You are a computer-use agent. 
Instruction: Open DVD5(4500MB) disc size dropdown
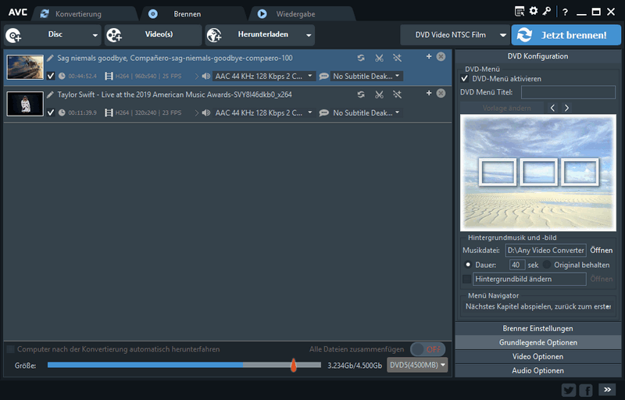point(417,365)
